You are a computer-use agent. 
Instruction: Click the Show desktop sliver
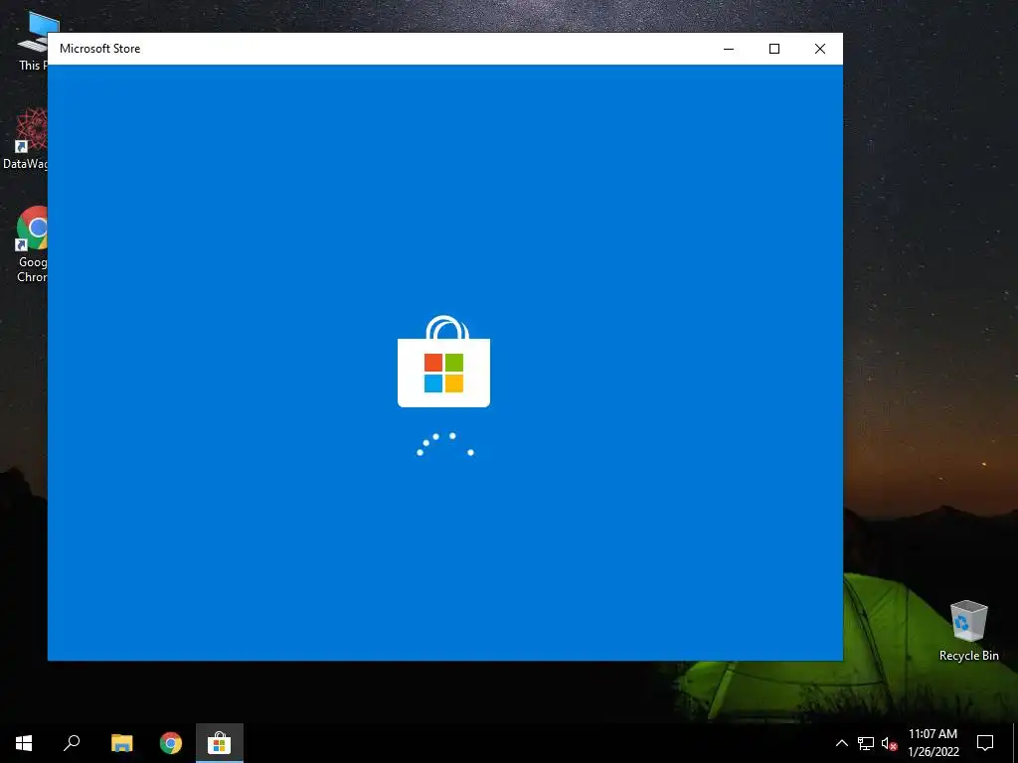pyautogui.click(x=1015, y=743)
